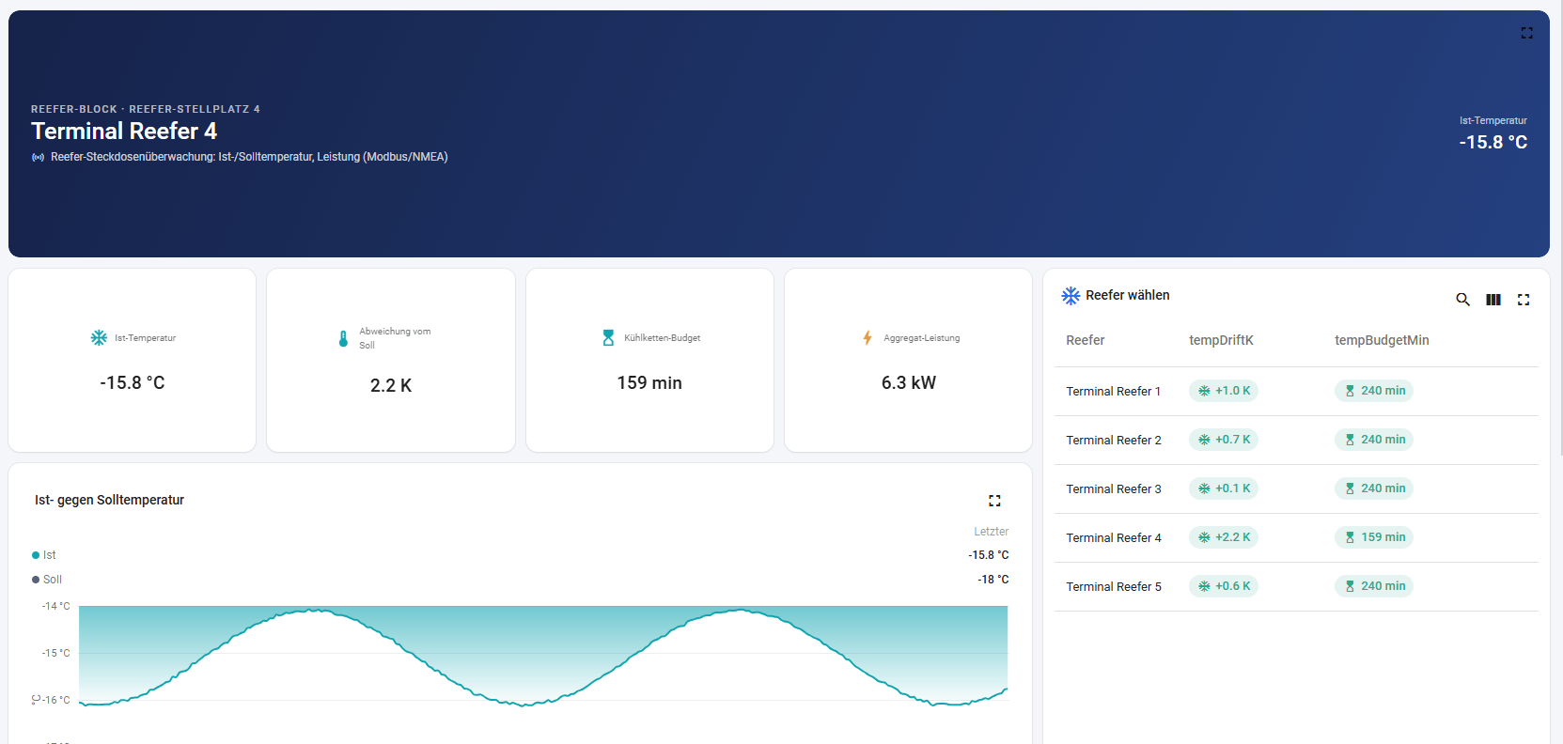
Task: Select Terminal Reefer 4 row
Action: click(x=1296, y=537)
